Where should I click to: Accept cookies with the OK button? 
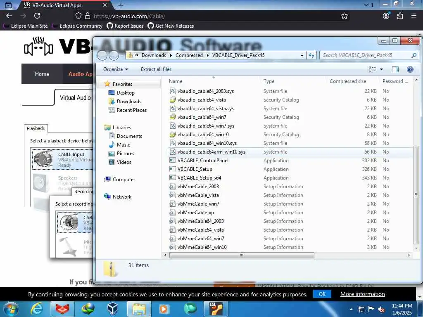(322, 294)
